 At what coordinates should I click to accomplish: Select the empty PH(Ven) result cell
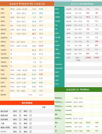(88, 98)
